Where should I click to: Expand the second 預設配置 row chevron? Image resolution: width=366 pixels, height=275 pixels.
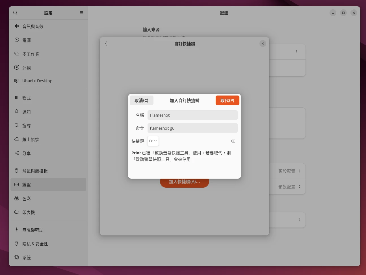click(x=299, y=187)
